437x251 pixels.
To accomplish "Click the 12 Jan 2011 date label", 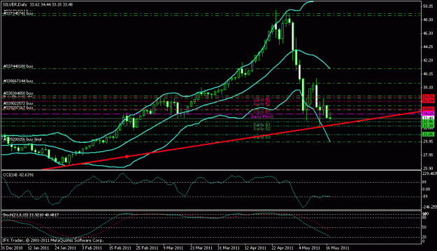I will pos(38,248).
